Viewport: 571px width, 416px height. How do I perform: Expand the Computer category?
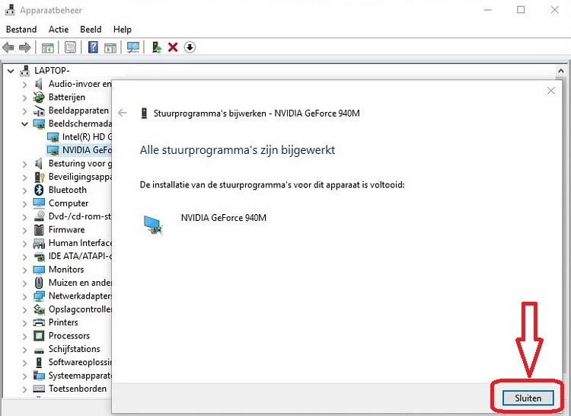24,203
